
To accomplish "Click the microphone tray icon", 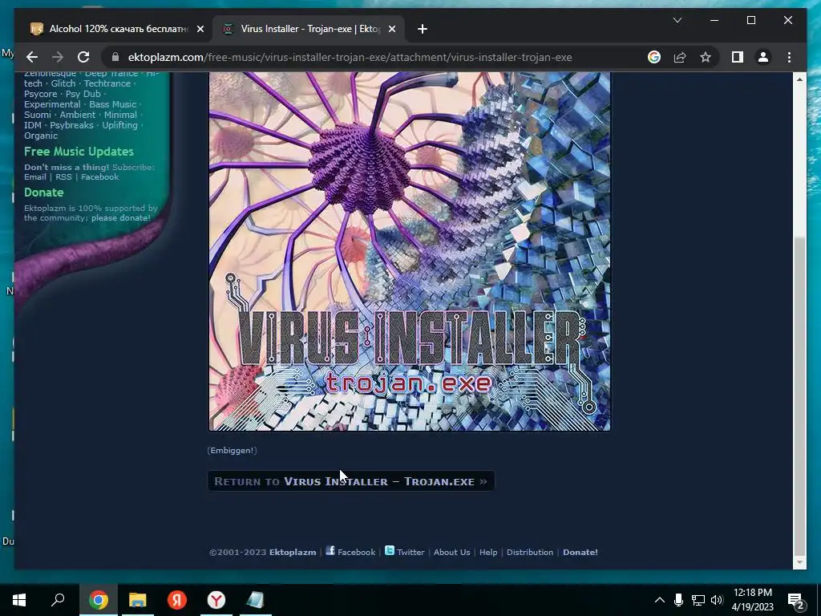I will pos(678,600).
